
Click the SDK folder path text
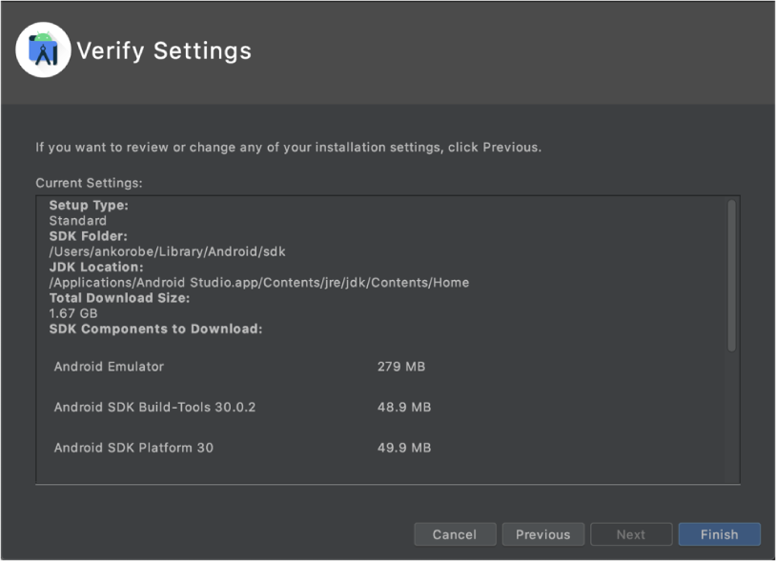pyautogui.click(x=167, y=251)
